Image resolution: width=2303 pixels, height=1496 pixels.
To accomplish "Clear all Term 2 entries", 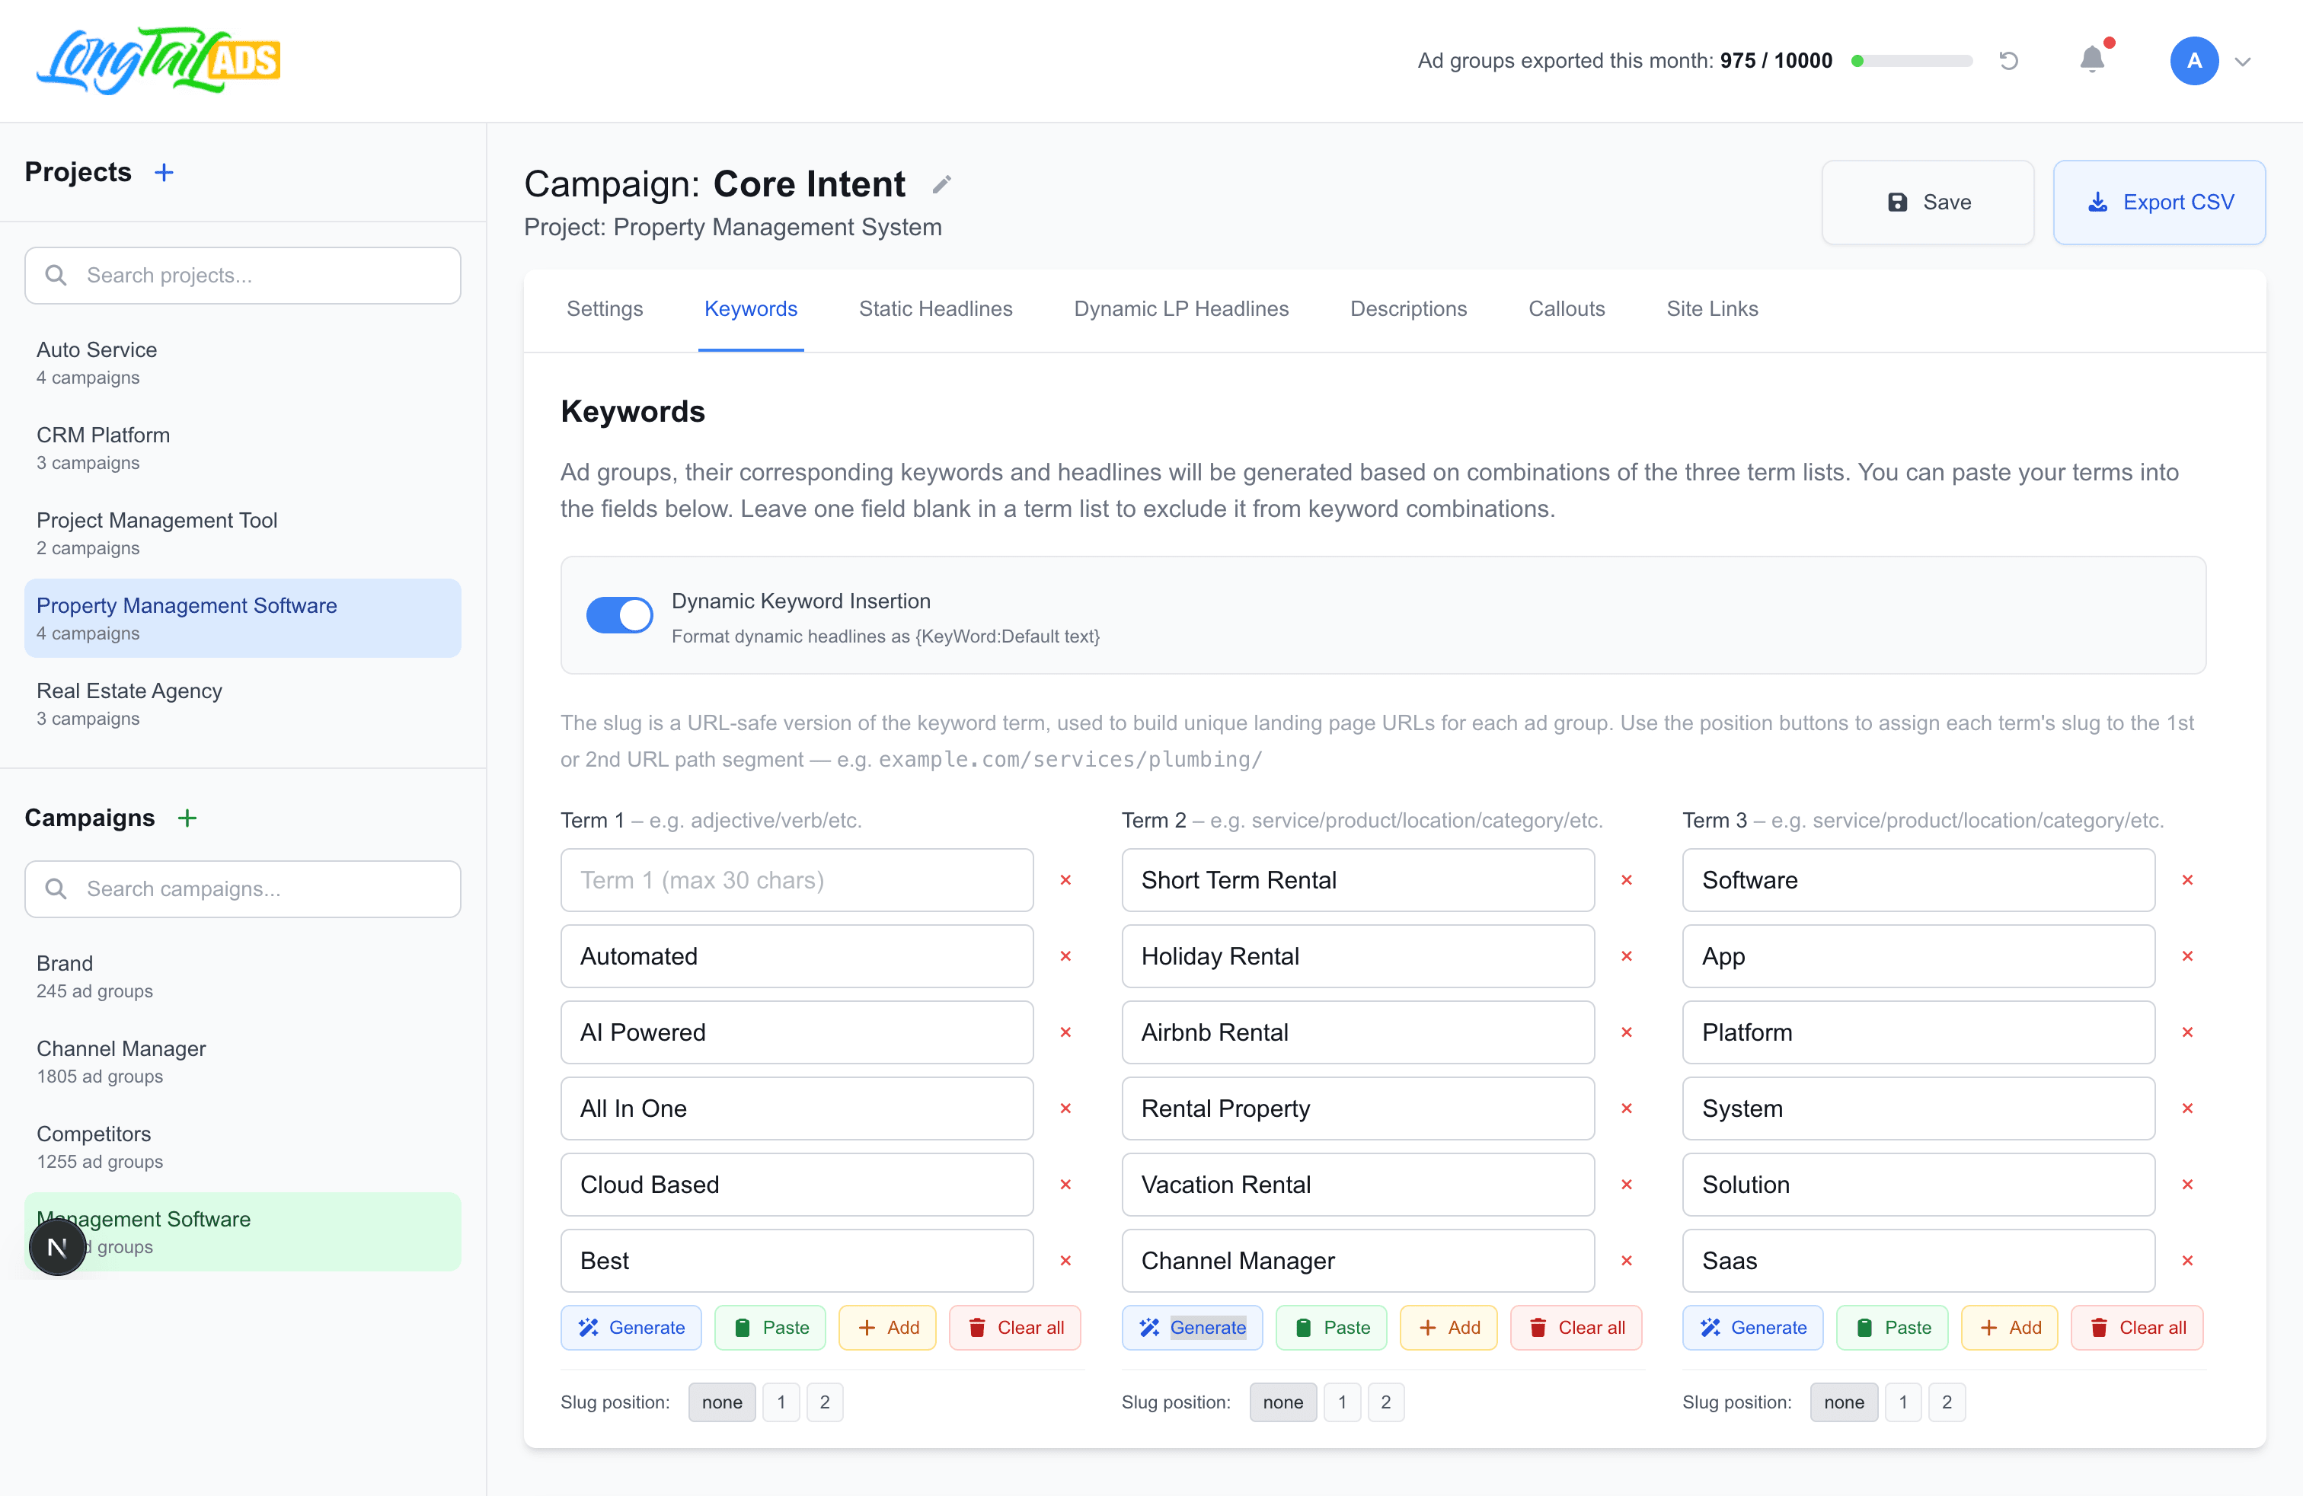I will [x=1576, y=1328].
